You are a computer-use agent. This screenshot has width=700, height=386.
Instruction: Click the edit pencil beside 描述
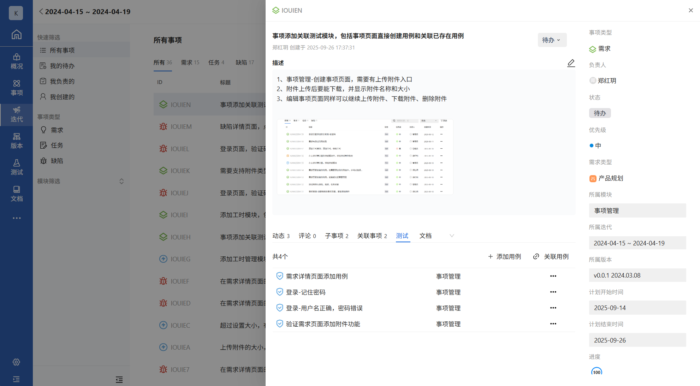(x=571, y=63)
